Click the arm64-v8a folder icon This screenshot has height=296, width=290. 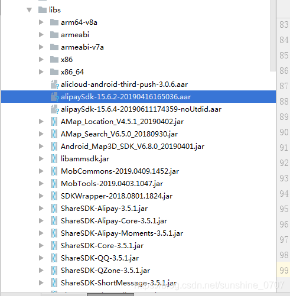(x=54, y=22)
